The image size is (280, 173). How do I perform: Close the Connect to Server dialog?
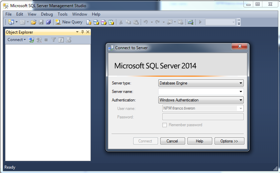point(239,46)
